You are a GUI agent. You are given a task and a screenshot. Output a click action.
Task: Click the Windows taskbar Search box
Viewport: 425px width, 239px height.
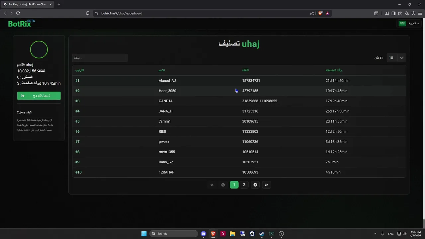coord(173,234)
